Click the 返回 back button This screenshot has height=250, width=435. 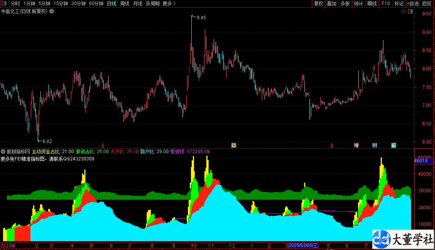[427, 3]
